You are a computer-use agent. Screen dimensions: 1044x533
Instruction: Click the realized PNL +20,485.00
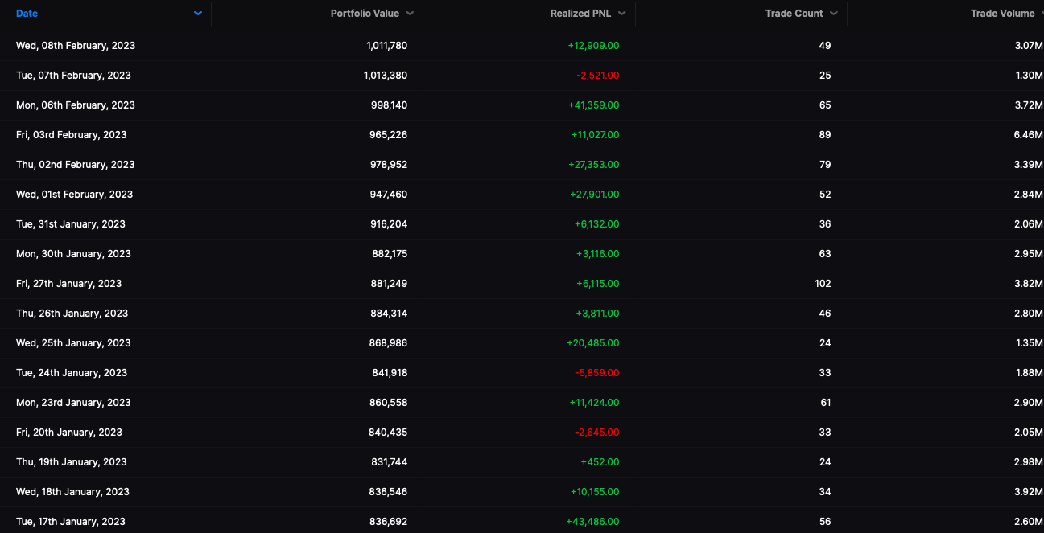[593, 343]
